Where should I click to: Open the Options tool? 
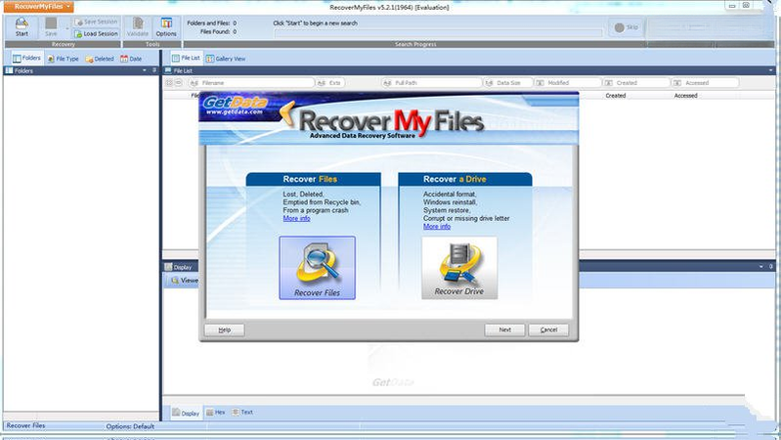click(x=166, y=27)
